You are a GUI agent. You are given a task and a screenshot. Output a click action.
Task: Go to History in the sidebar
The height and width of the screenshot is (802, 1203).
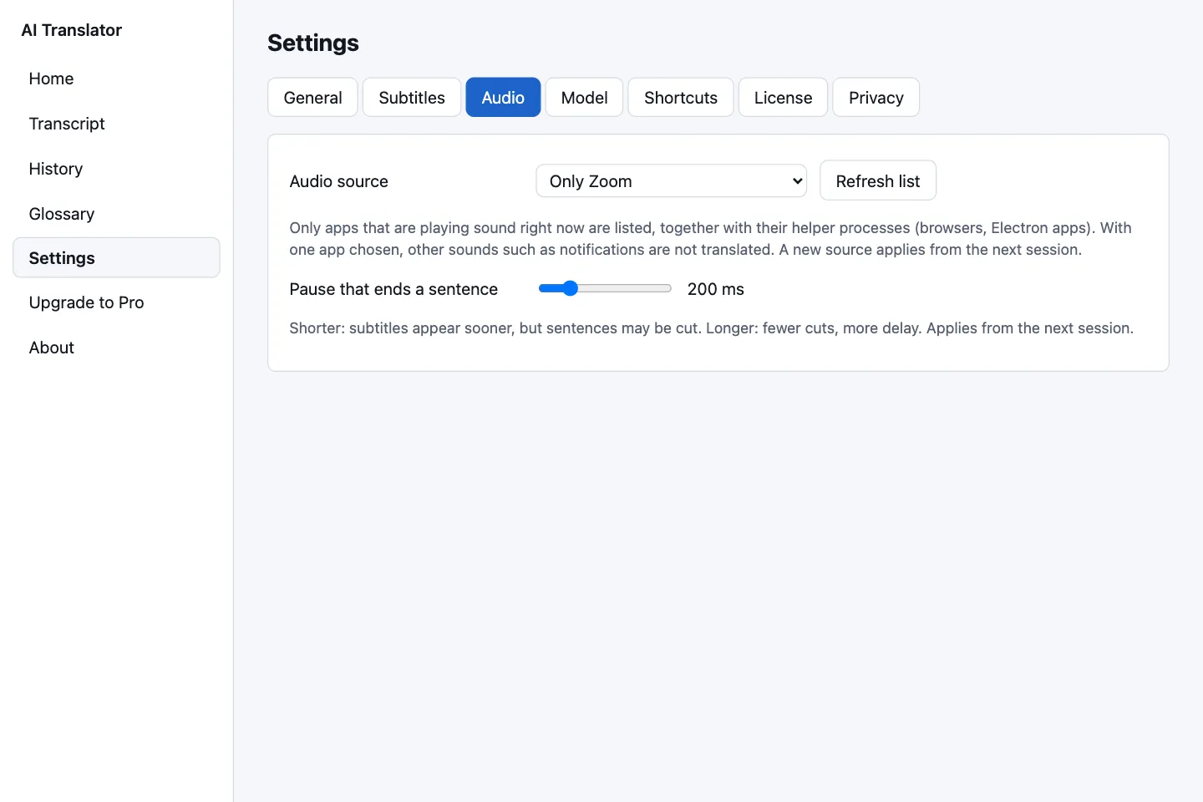[x=116, y=169]
